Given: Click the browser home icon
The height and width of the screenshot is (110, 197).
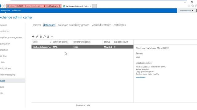Looking at the screenshot, I should point(189,6).
